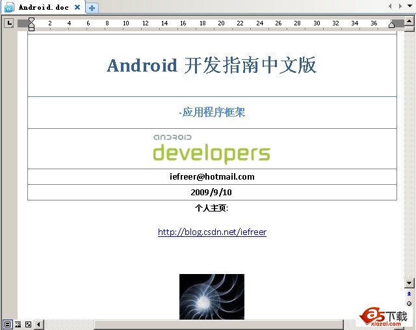Viewport: 416px width, 330px height.
Task: Click the vertical scrollbar down arrow
Action: (x=409, y=283)
